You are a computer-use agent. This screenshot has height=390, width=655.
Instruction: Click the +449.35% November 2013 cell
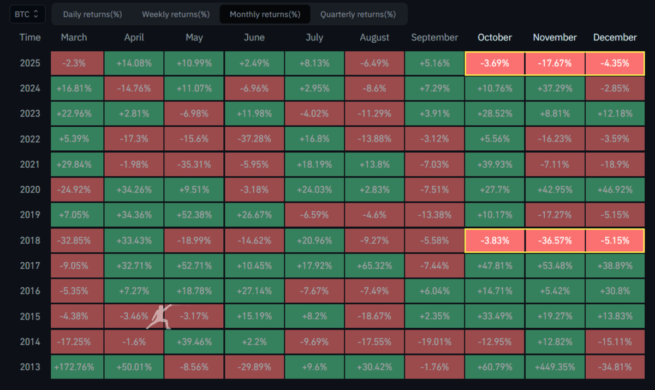(555, 367)
